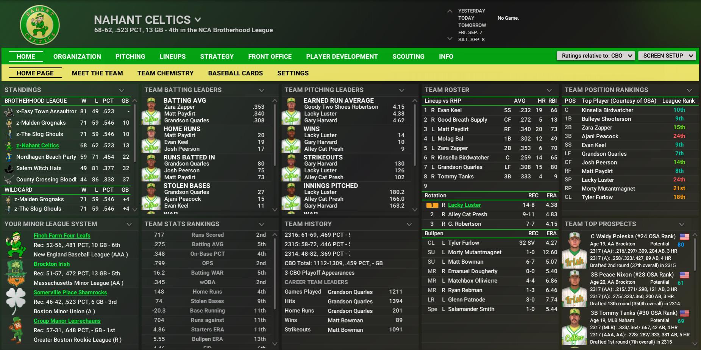
Task: Open the Player Development menu
Action: (x=342, y=56)
